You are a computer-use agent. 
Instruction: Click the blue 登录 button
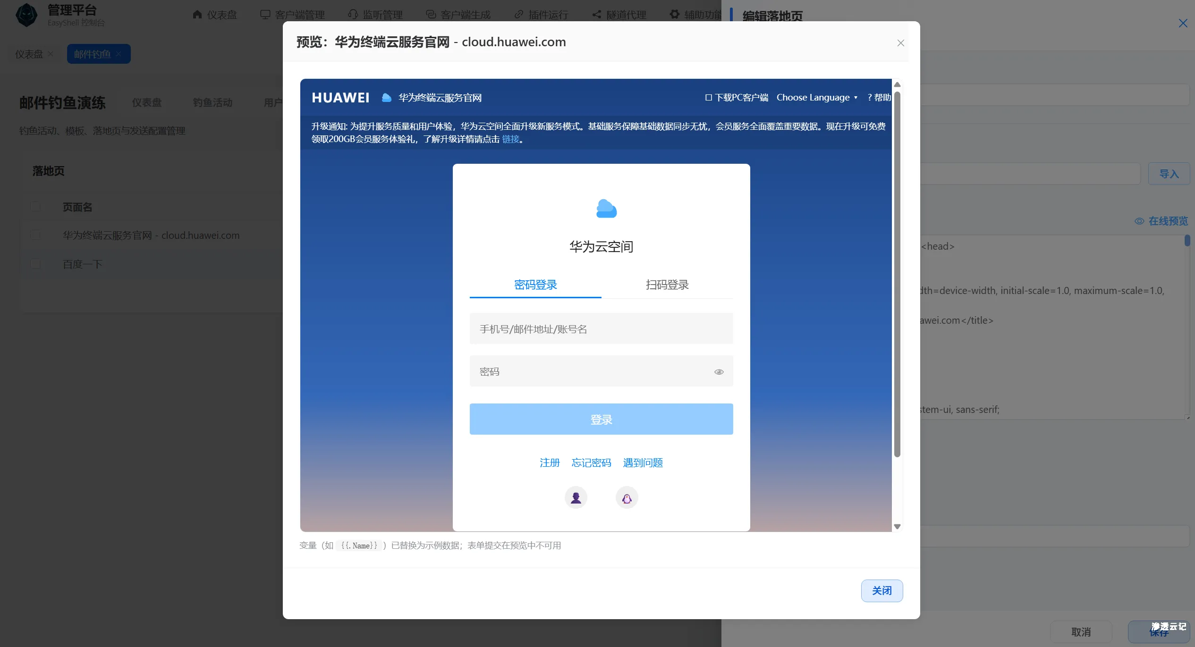click(x=601, y=419)
